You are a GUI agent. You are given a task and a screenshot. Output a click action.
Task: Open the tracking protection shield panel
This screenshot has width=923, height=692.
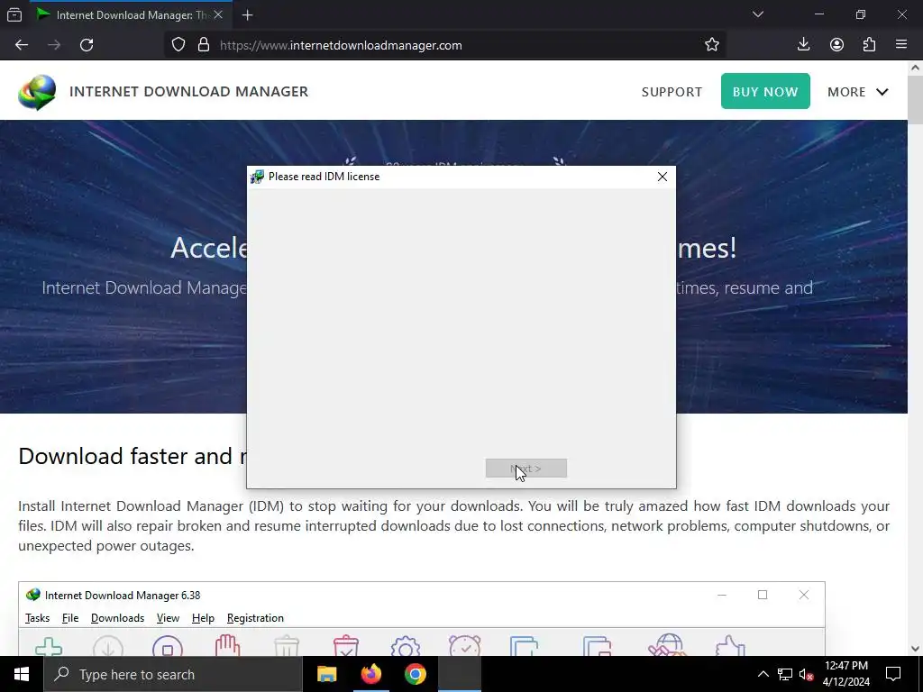(x=178, y=45)
